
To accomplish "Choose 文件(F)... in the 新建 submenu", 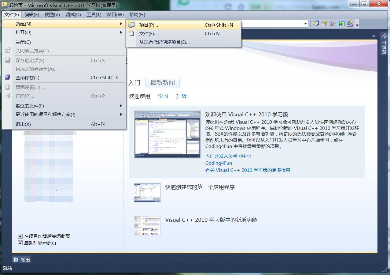I will coord(184,33).
